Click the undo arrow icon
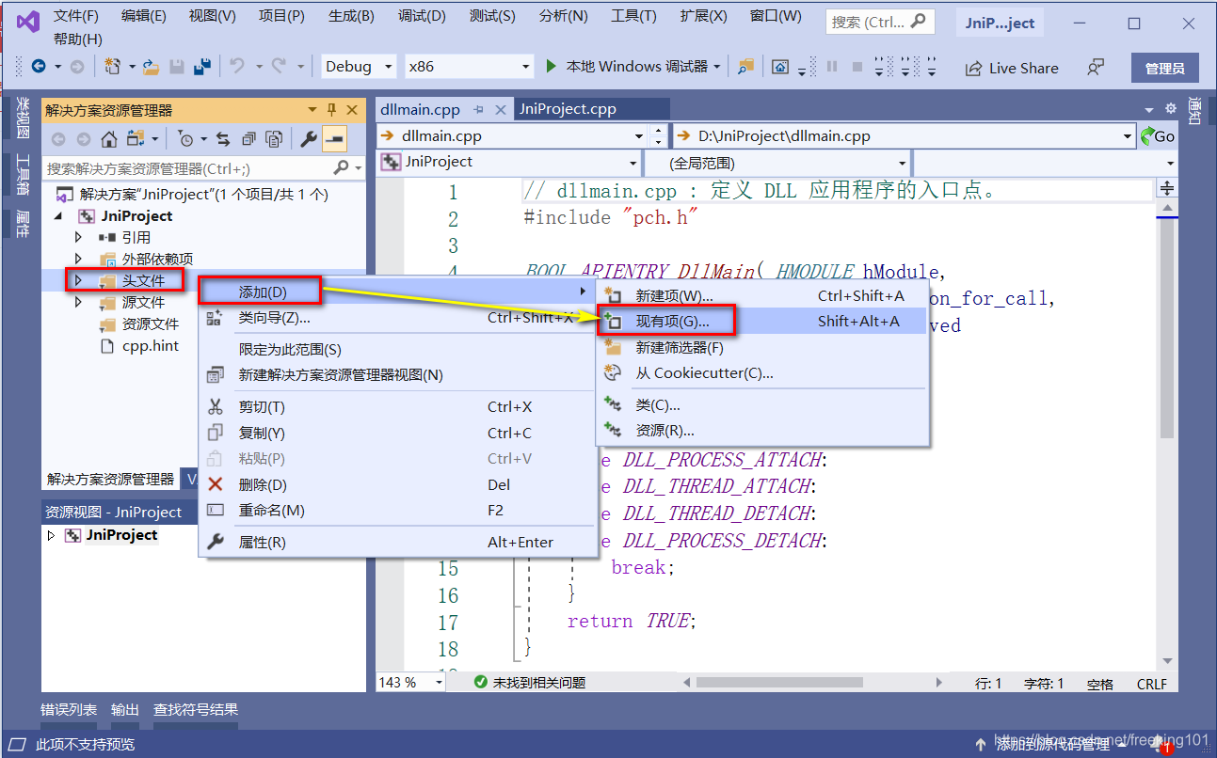The height and width of the screenshot is (758, 1217). 237,67
